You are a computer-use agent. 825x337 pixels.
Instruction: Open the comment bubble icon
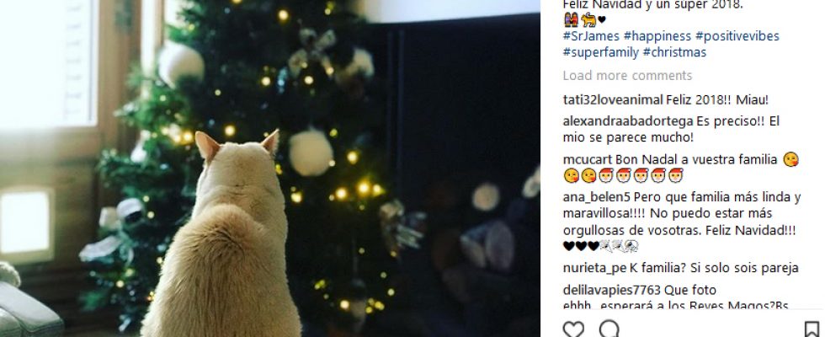(609, 329)
